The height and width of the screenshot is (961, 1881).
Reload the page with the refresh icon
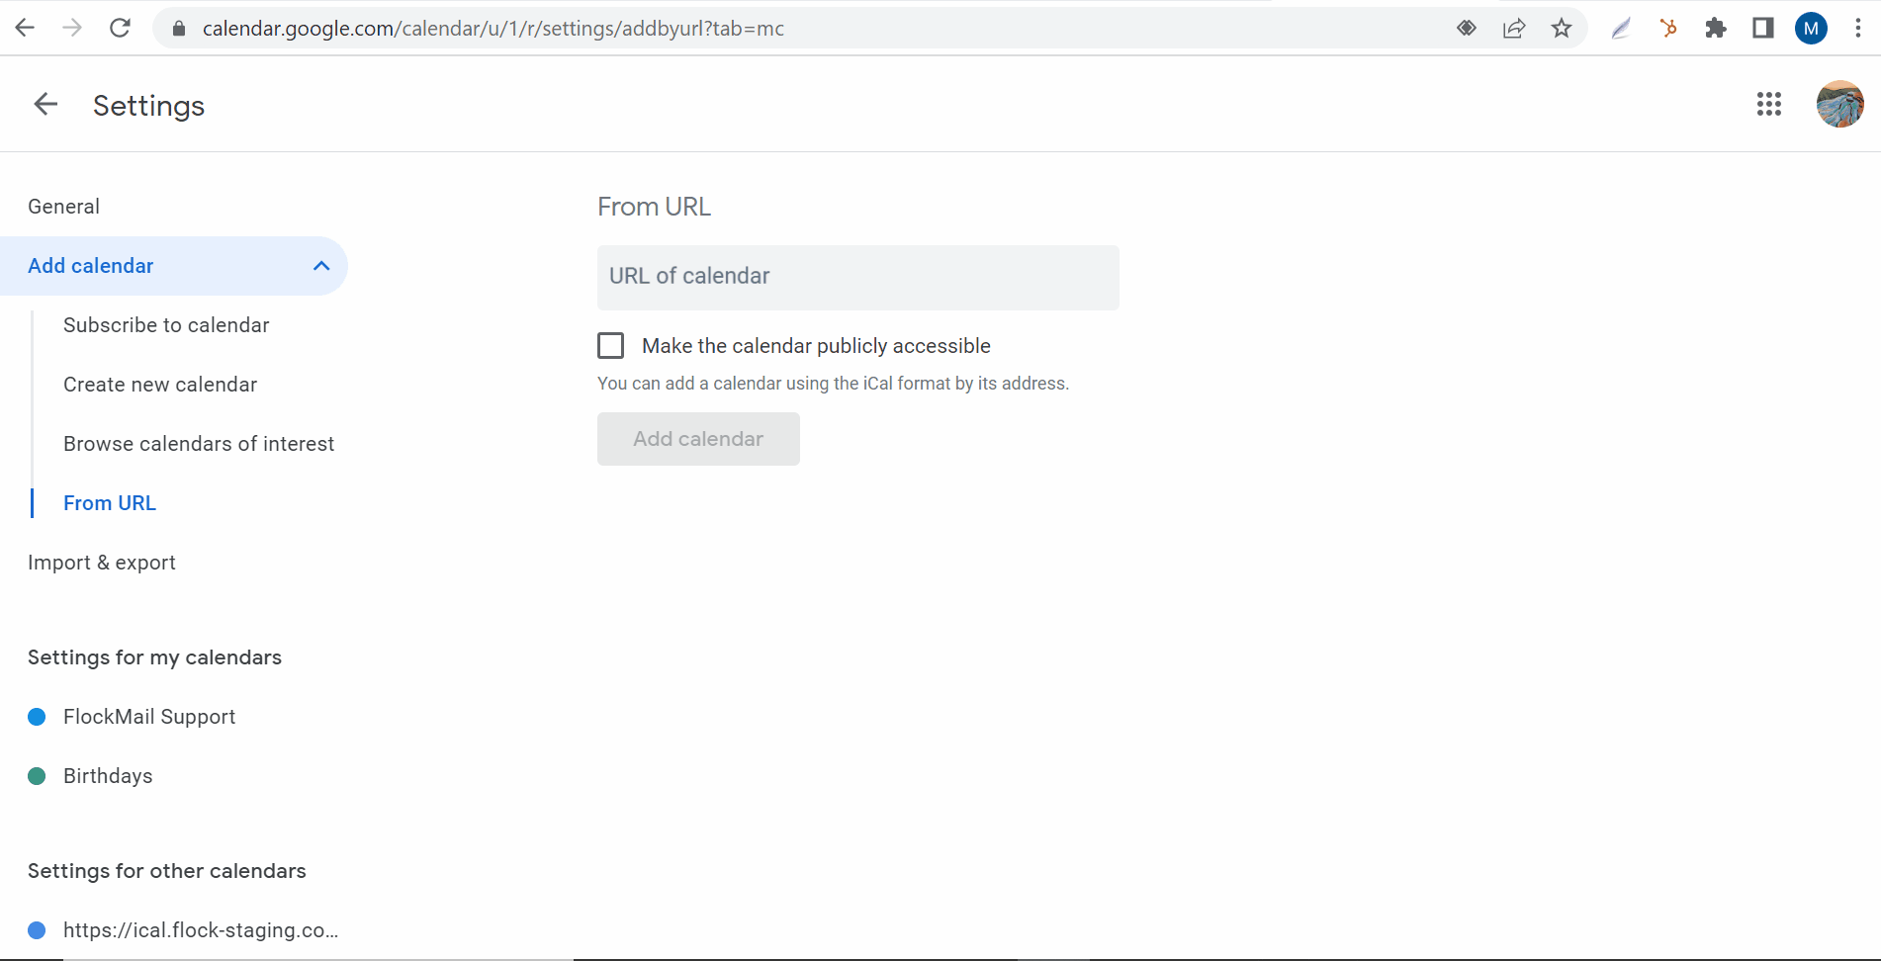(120, 28)
